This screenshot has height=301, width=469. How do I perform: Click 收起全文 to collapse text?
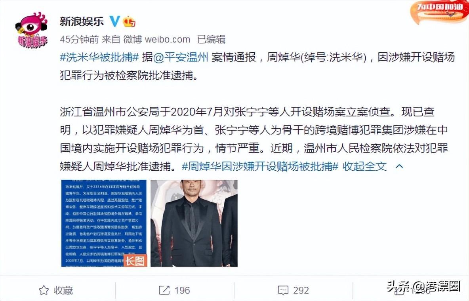(364, 166)
